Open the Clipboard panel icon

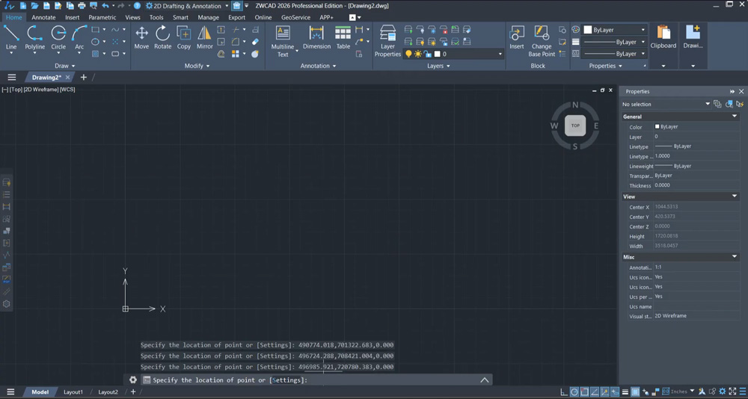pos(663,37)
